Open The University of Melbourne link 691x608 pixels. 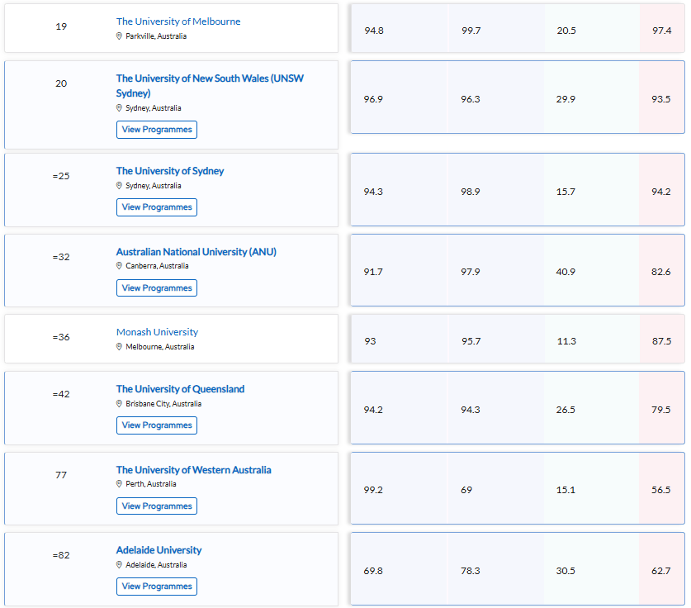click(x=178, y=21)
